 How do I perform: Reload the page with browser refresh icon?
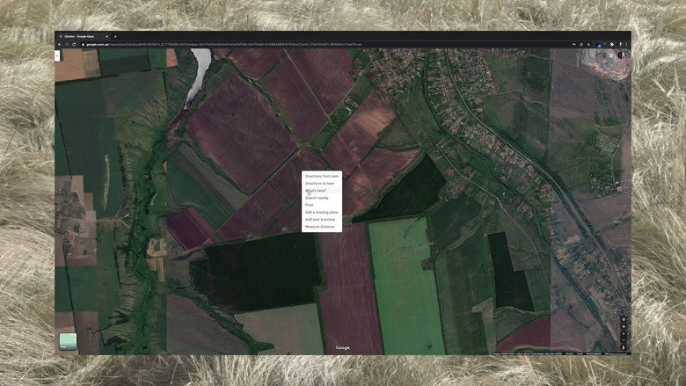pos(74,44)
